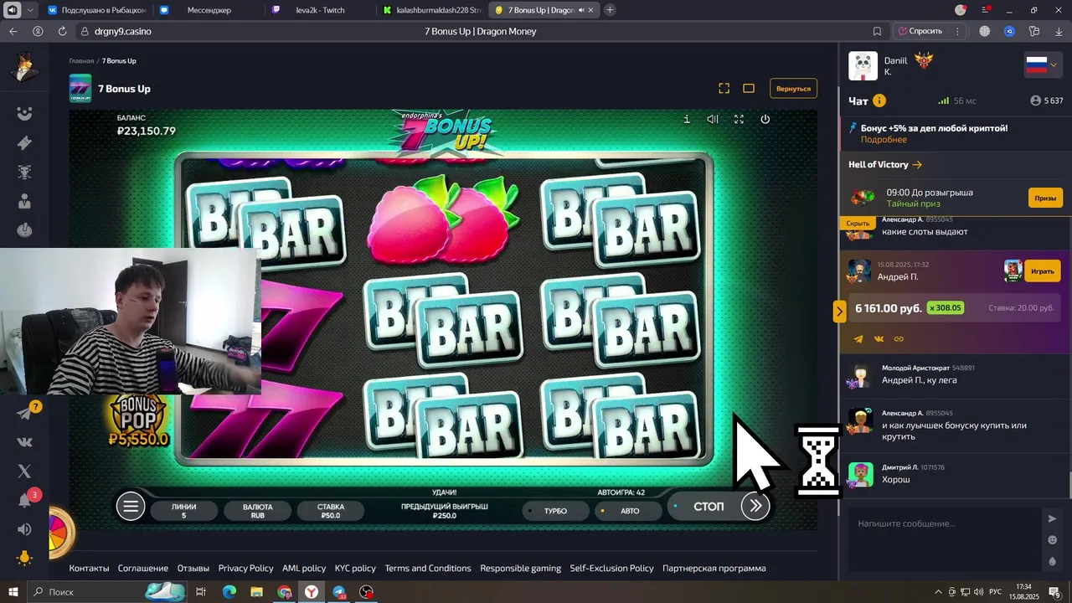Open Партнерская программа footer link
This screenshot has height=603, width=1072.
(x=714, y=568)
